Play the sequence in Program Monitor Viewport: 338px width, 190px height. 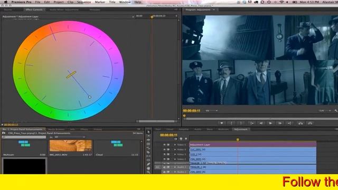pyautogui.click(x=270, y=123)
